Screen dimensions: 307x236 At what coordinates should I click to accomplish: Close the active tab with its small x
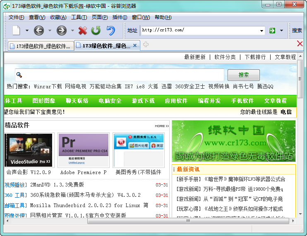135,45
